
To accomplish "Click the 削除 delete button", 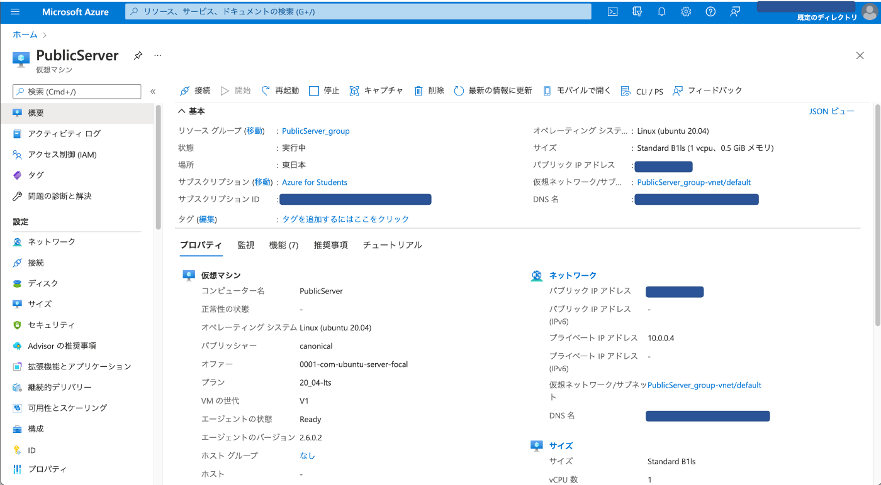I will tap(429, 90).
